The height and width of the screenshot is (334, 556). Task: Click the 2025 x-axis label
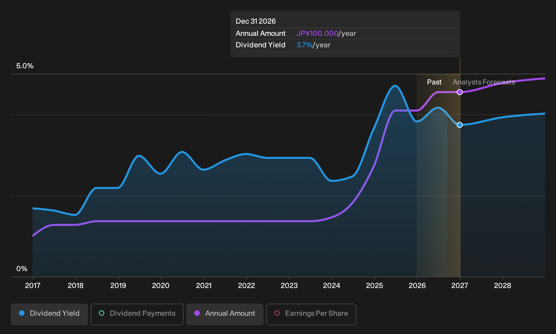click(375, 286)
